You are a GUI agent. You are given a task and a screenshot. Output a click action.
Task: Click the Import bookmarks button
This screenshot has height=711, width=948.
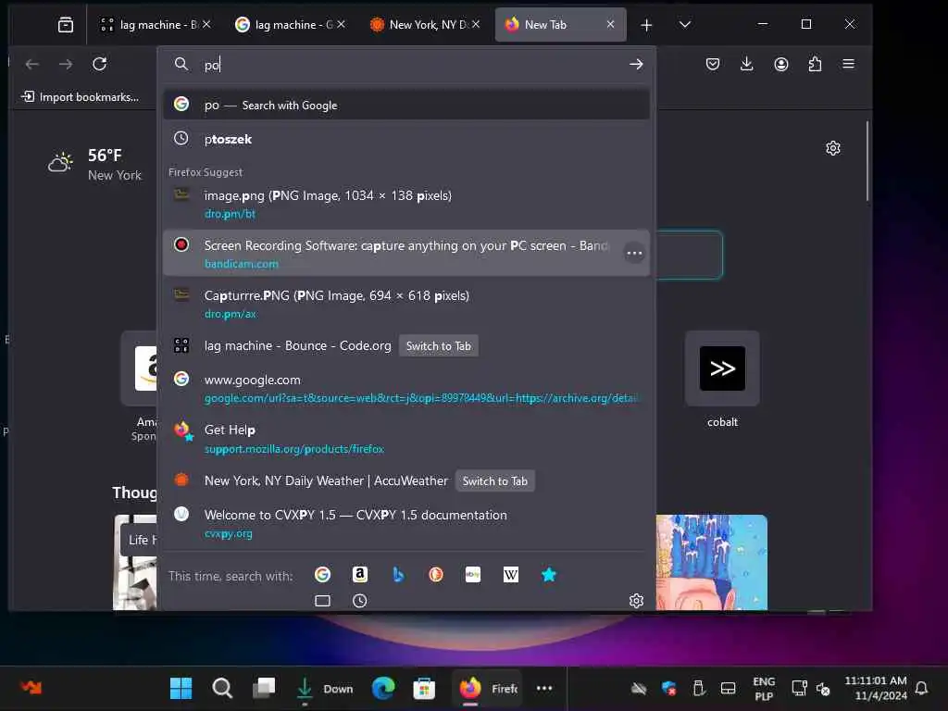point(80,96)
